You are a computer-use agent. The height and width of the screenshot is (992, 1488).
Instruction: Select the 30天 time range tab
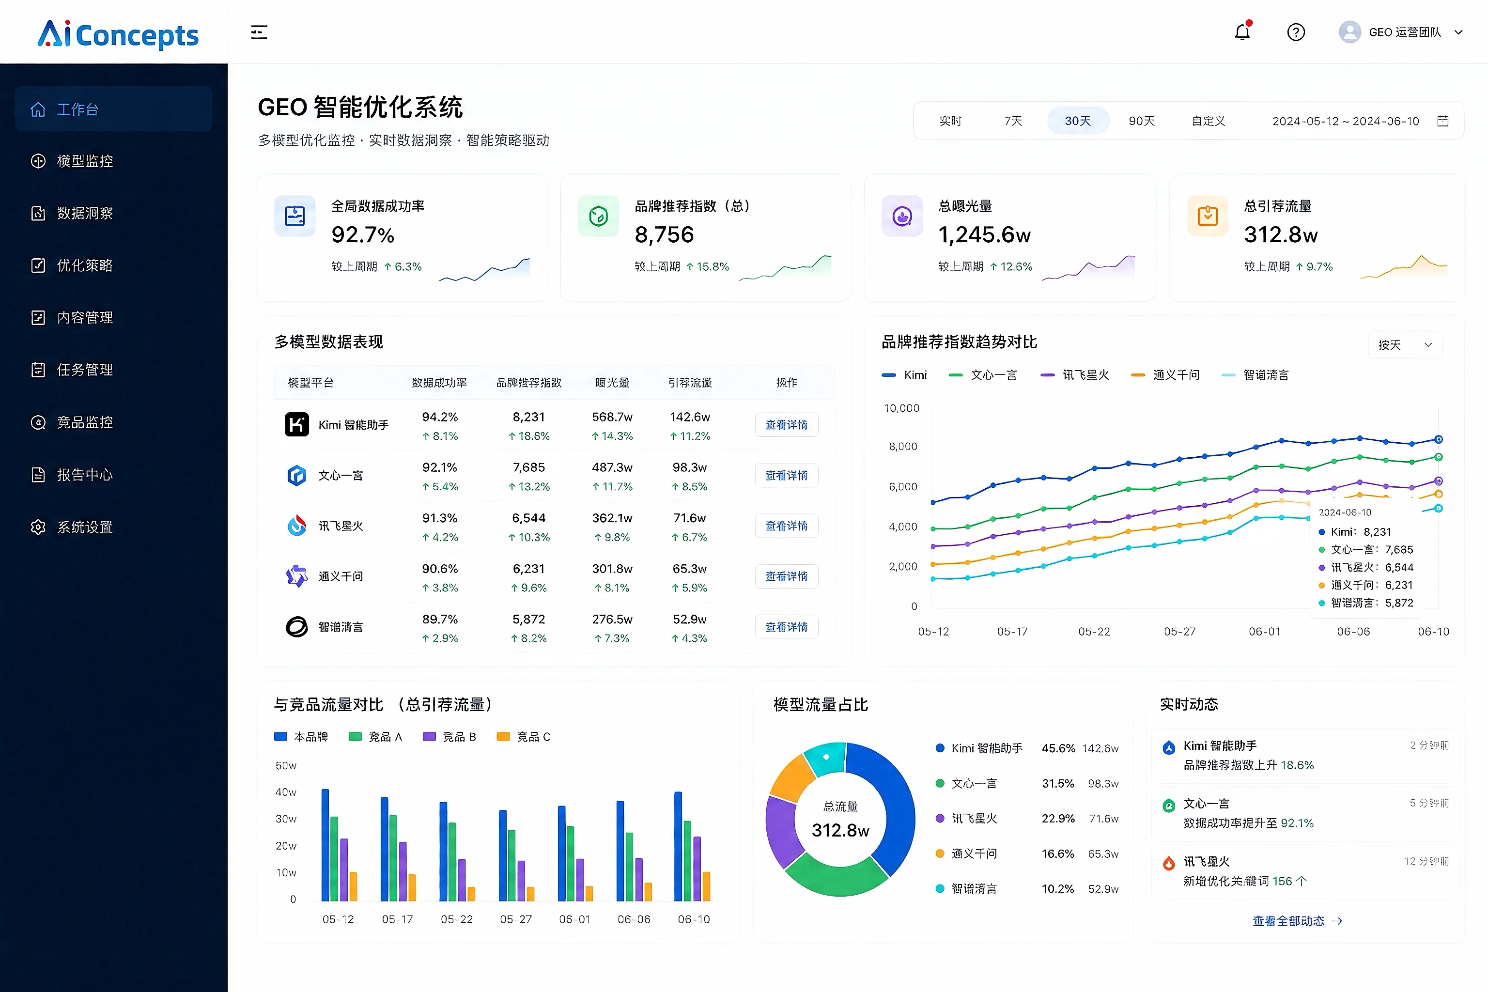1078,121
